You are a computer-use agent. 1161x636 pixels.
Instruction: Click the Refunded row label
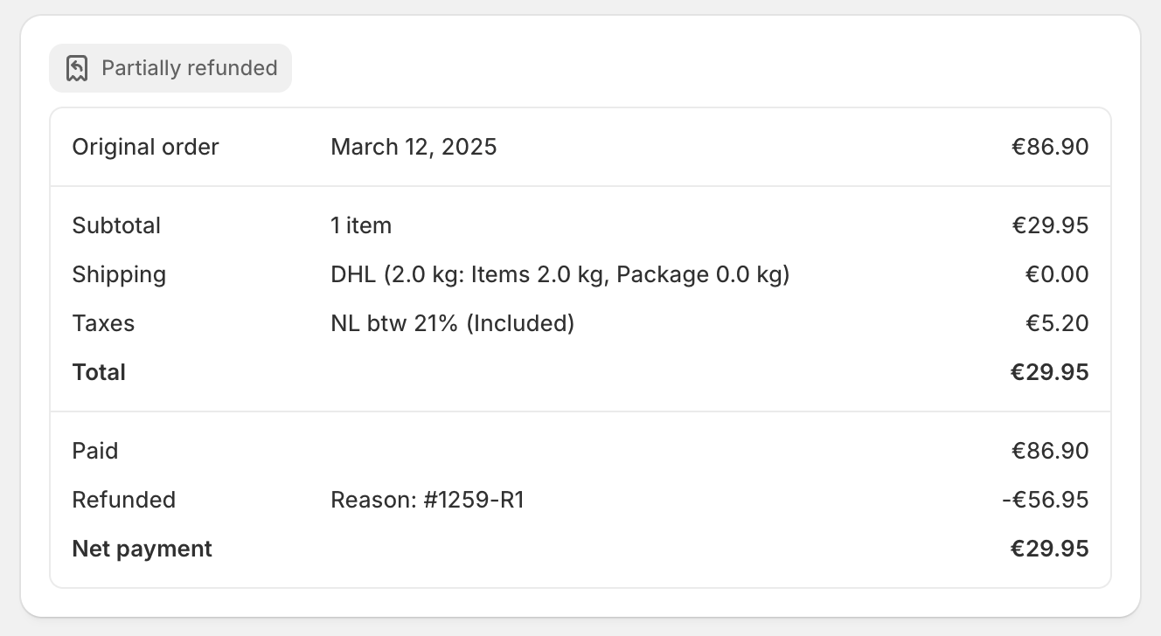(x=124, y=500)
